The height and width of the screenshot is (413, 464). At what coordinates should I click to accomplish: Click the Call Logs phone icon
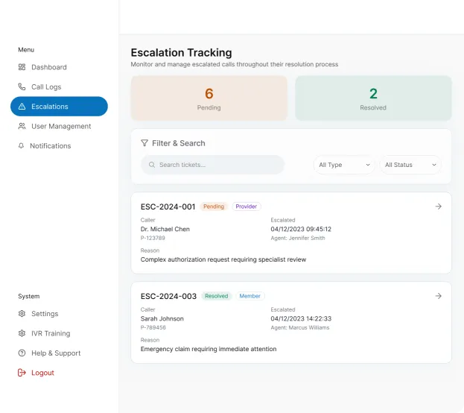[x=22, y=87]
